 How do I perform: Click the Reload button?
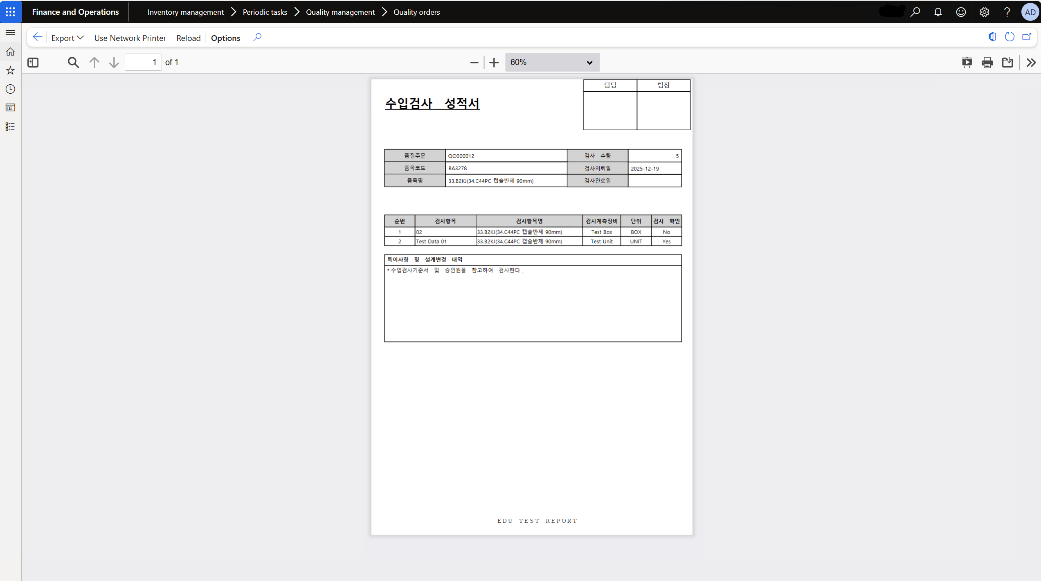[188, 38]
